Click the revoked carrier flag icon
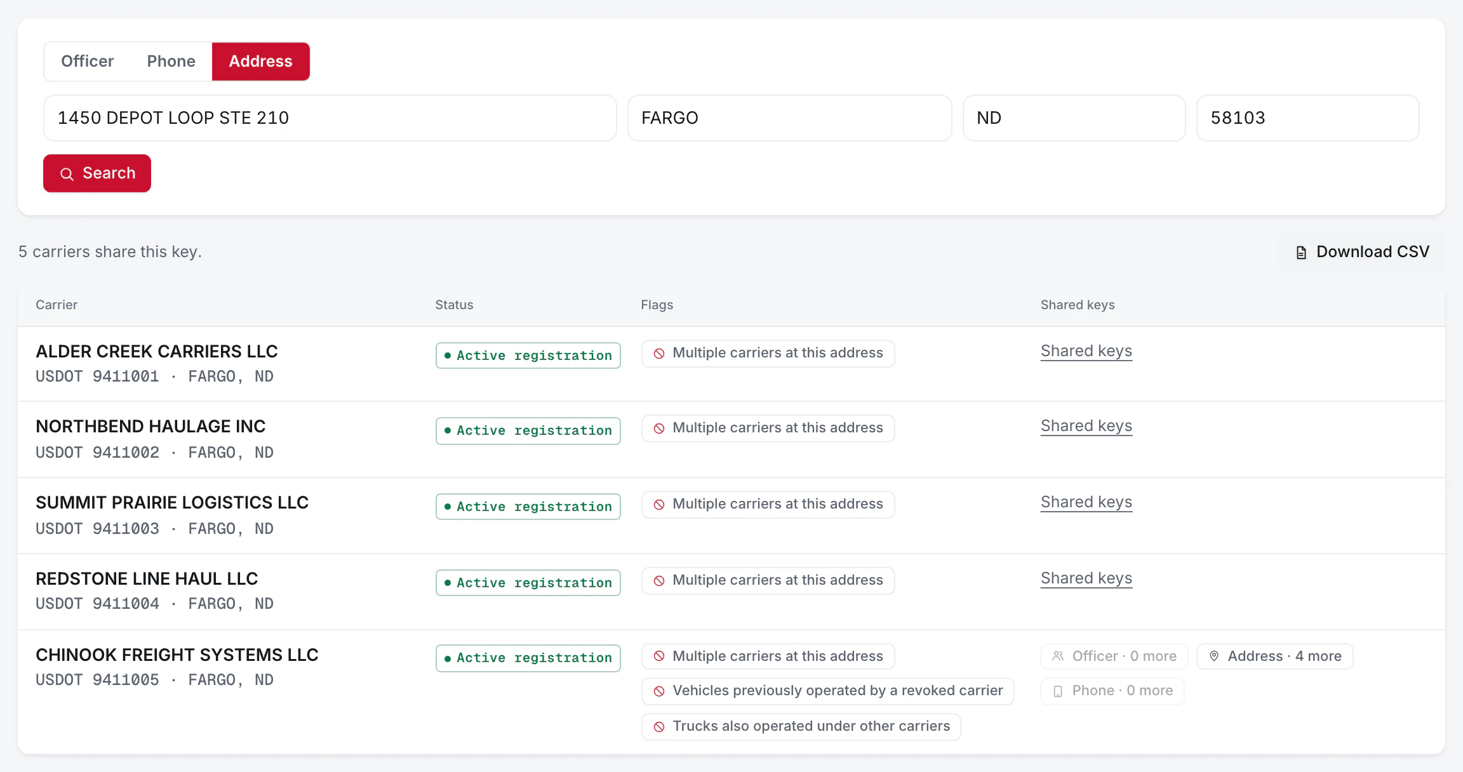Image resolution: width=1463 pixels, height=772 pixels. coord(659,691)
